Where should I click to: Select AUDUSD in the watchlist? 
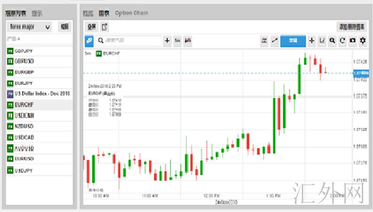(x=40, y=149)
